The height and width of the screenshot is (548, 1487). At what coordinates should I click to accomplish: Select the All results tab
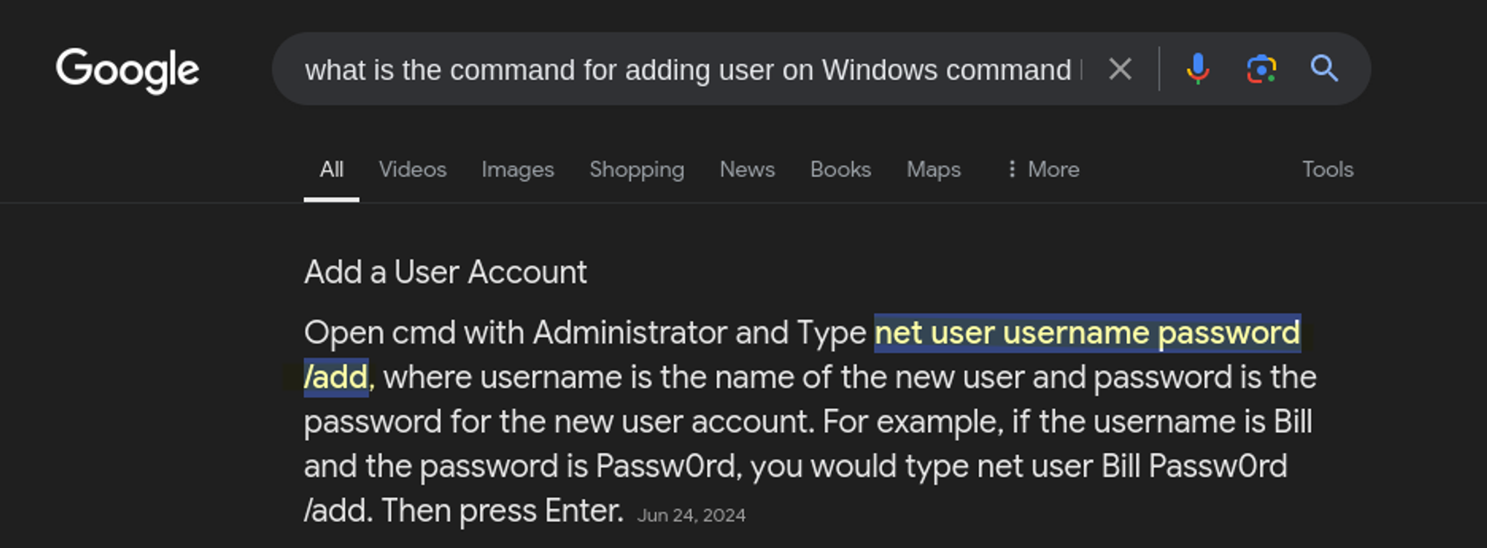point(332,170)
